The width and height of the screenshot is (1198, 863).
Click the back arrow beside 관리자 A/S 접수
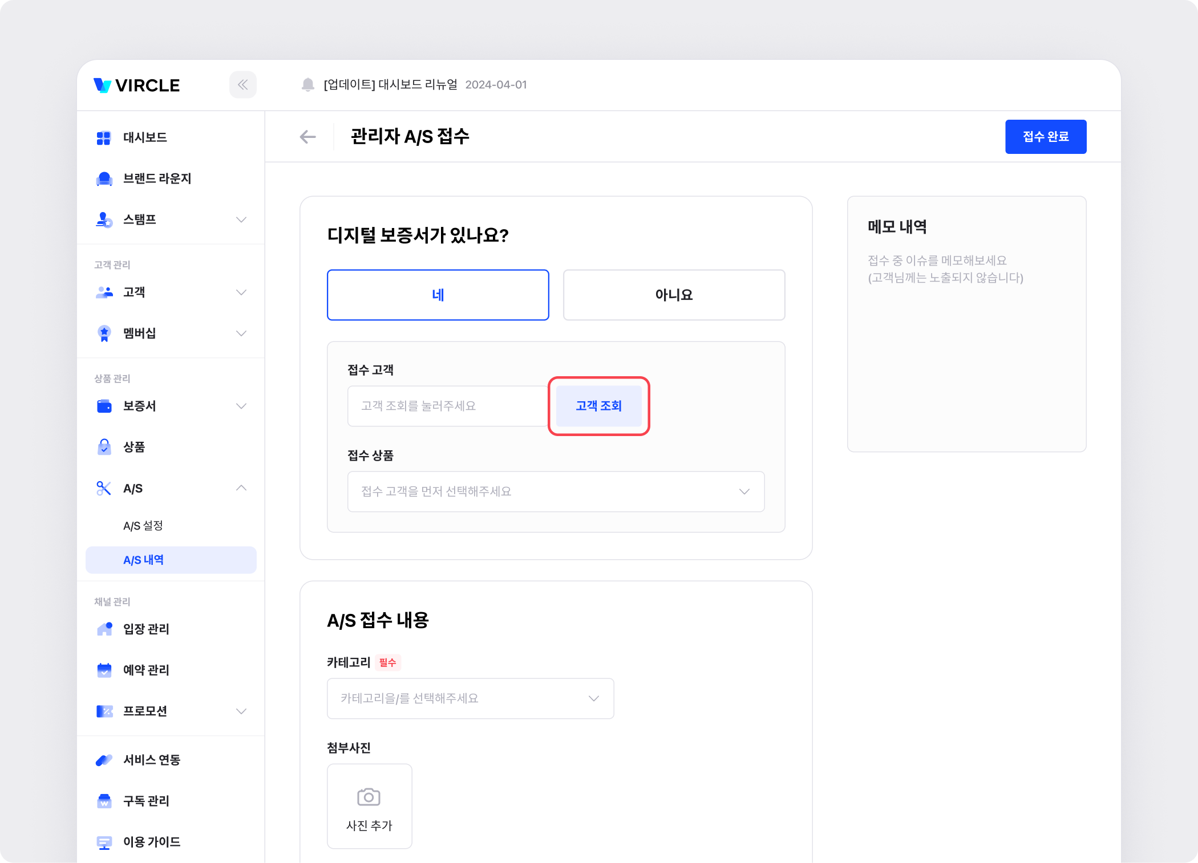pos(307,137)
